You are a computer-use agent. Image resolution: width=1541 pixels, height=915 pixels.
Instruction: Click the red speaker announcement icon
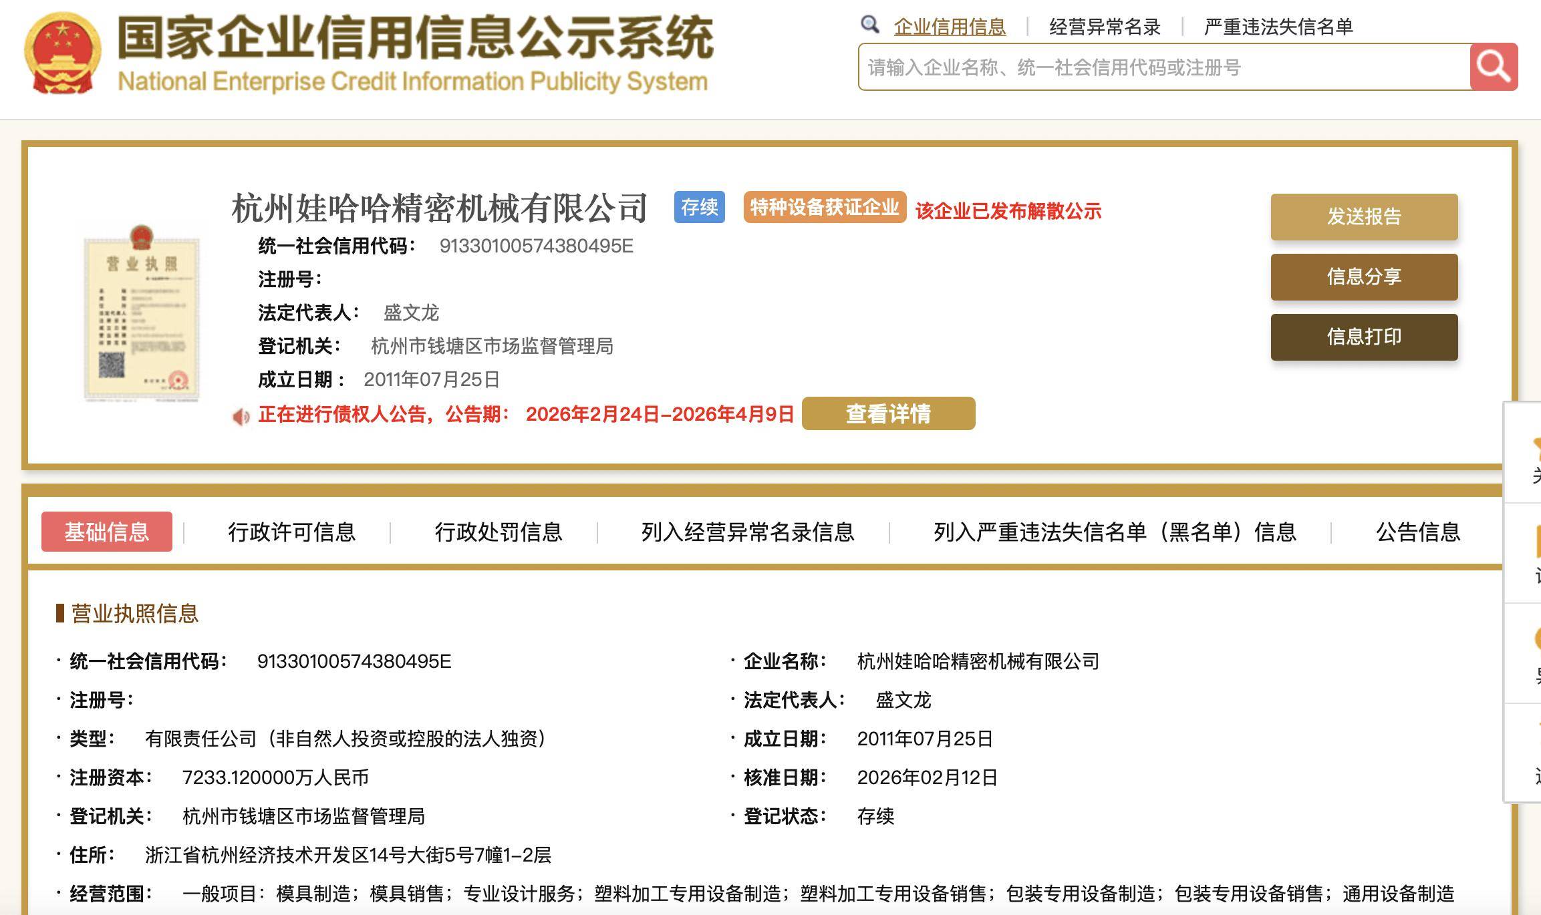pyautogui.click(x=241, y=417)
